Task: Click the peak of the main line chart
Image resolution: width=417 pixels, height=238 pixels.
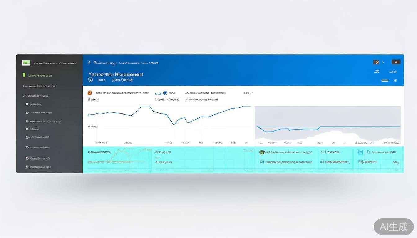Action: tap(146, 106)
